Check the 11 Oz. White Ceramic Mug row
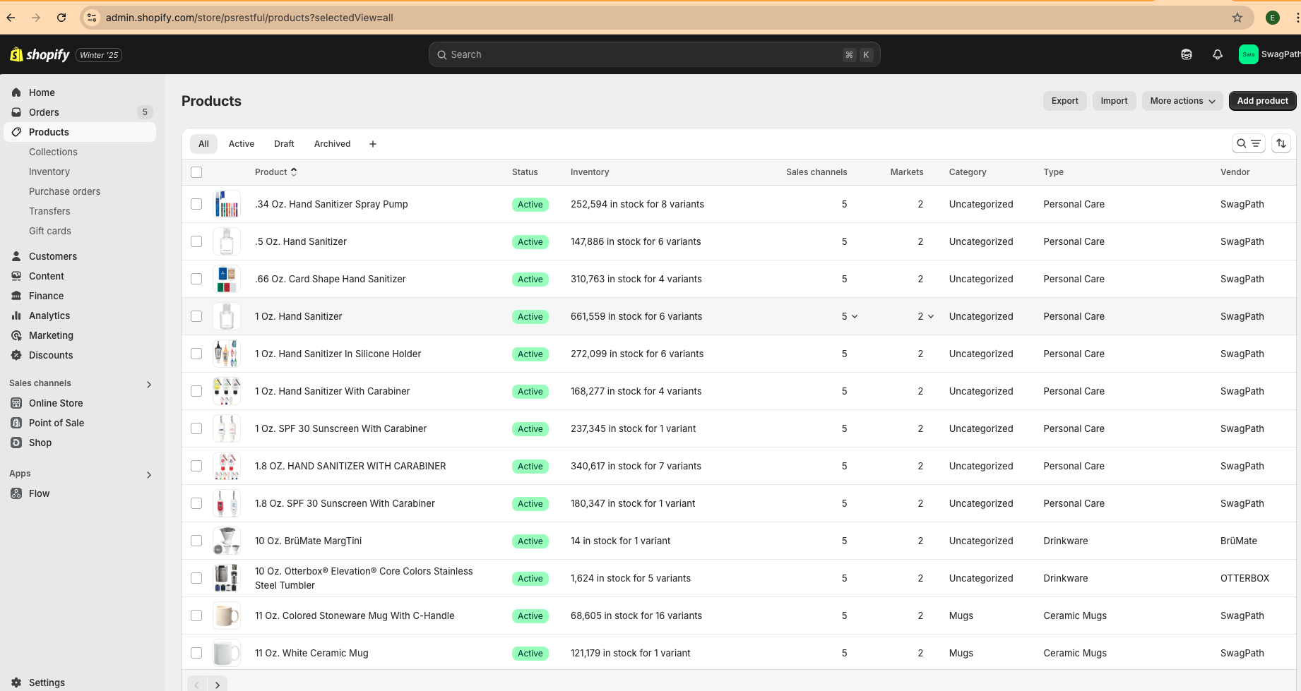 coord(196,653)
